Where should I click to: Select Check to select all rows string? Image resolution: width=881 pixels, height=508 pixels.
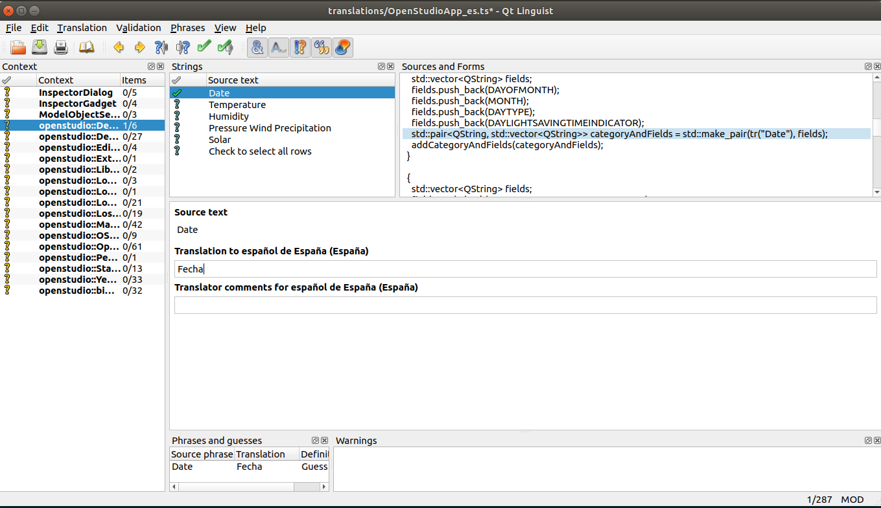coord(282,151)
